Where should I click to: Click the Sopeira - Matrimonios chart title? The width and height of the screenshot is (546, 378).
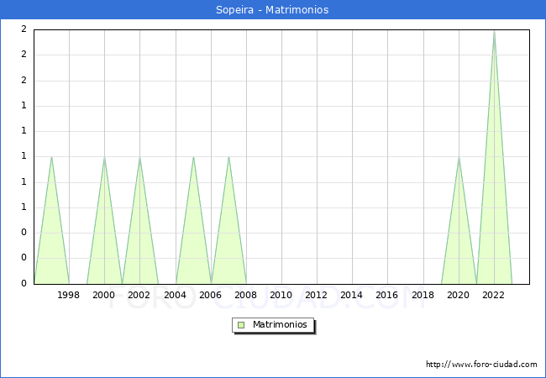273,10
